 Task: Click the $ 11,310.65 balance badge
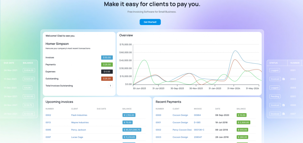(129, 137)
